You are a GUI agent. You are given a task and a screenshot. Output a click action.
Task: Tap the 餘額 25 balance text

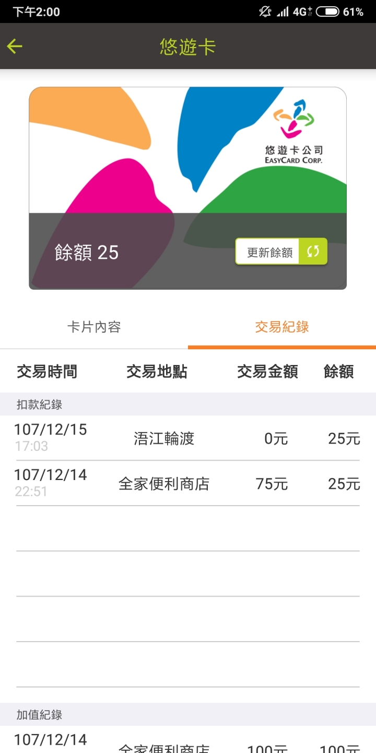87,253
